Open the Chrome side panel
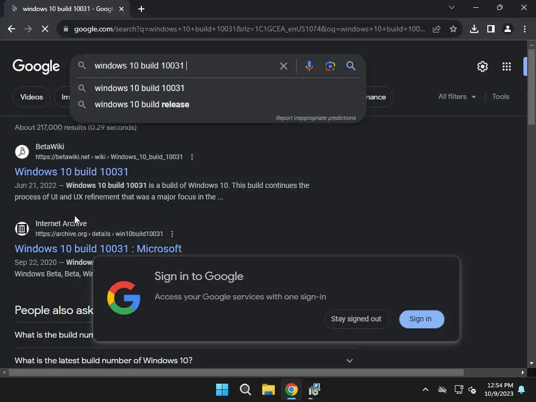 coord(491,29)
